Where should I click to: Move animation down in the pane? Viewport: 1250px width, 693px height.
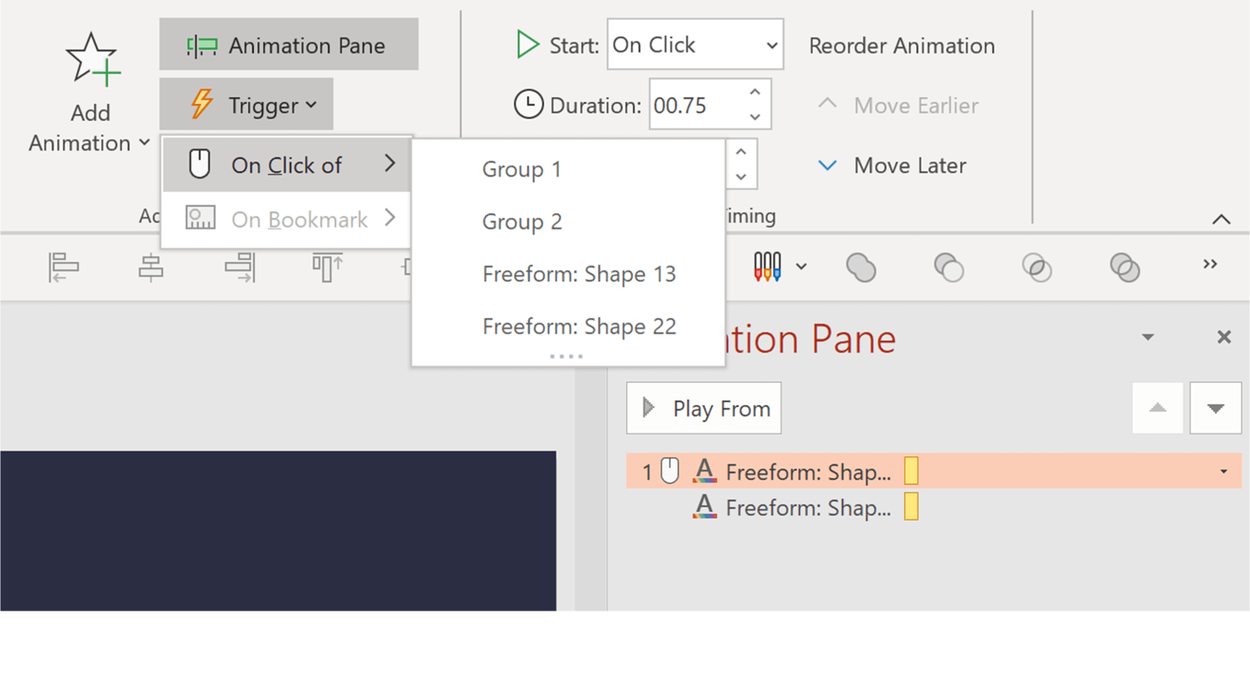click(x=1216, y=408)
